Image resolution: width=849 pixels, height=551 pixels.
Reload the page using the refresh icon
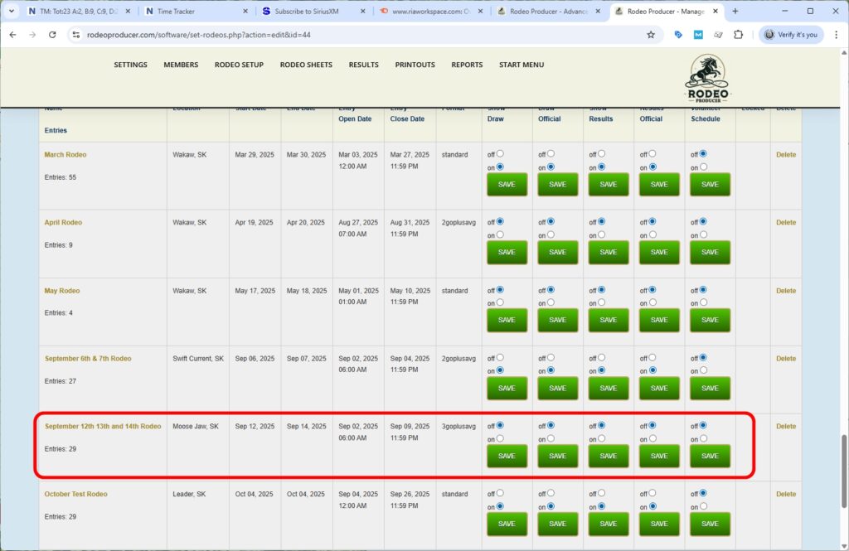coord(51,35)
